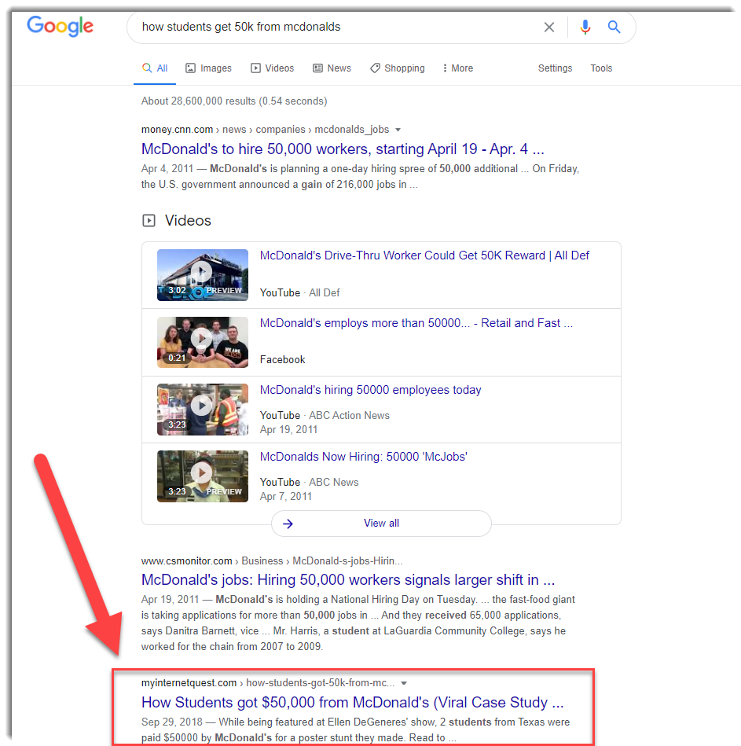Open 'McDonald's jobs: Hiring 50,000 workers' result
Image resolution: width=741 pixels, height=746 pixels.
(348, 580)
